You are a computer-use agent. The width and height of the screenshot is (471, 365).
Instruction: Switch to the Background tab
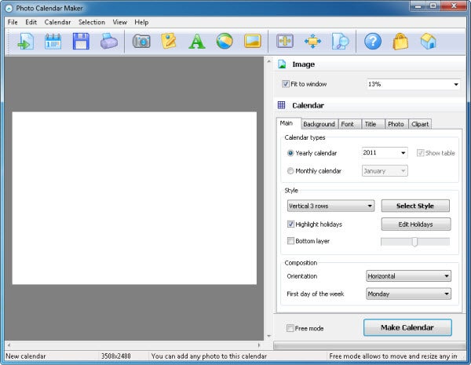(319, 124)
